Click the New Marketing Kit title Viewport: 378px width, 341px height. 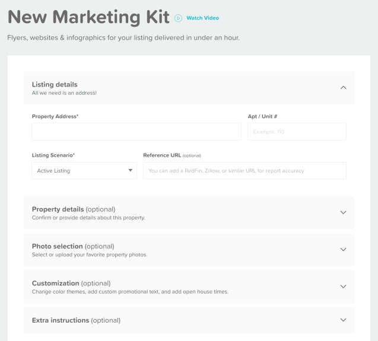pyautogui.click(x=88, y=17)
